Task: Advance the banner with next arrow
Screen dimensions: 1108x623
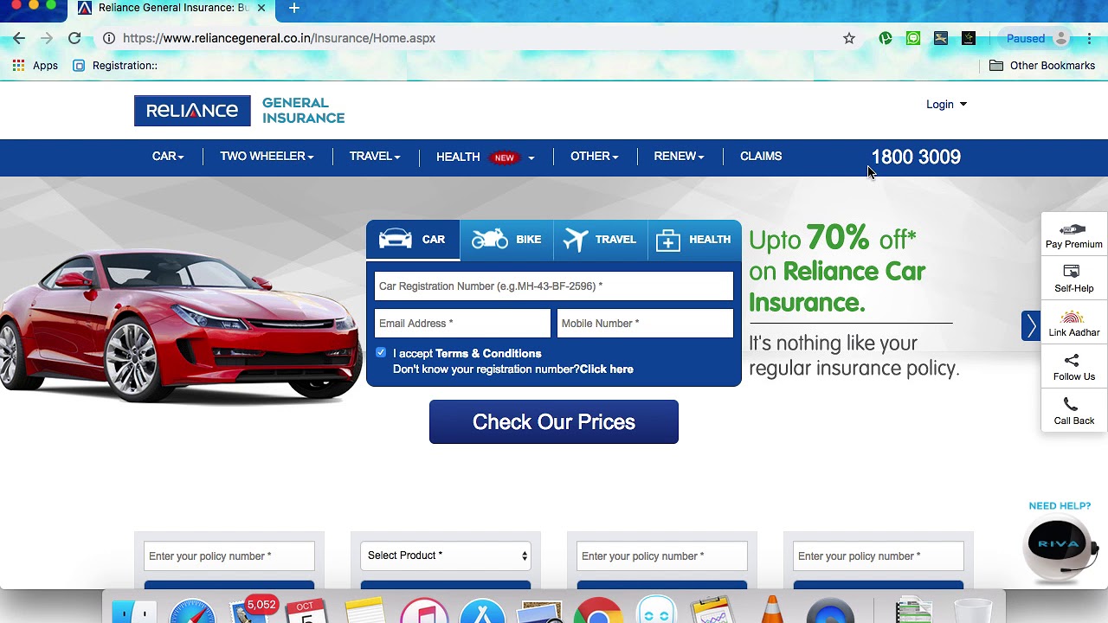Action: tap(1031, 325)
